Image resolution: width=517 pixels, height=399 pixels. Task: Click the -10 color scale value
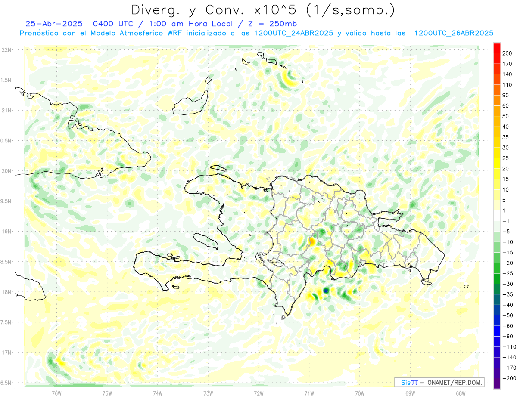(507, 242)
